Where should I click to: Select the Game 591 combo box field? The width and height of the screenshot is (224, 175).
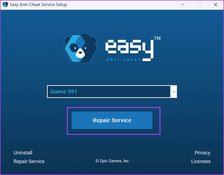tap(108, 92)
